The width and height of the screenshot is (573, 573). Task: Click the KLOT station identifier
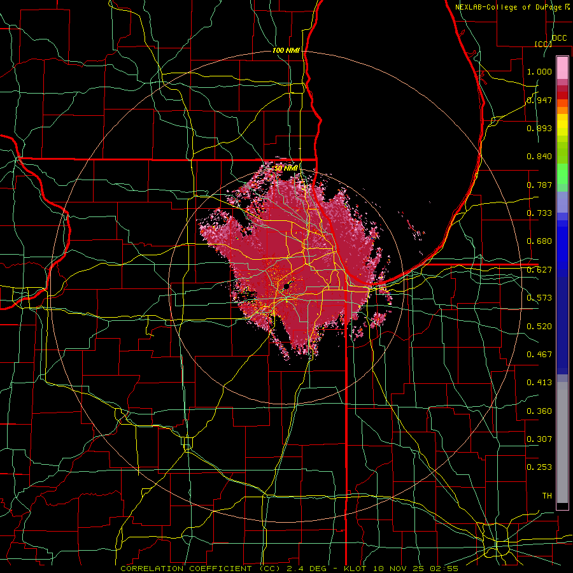[x=356, y=569]
